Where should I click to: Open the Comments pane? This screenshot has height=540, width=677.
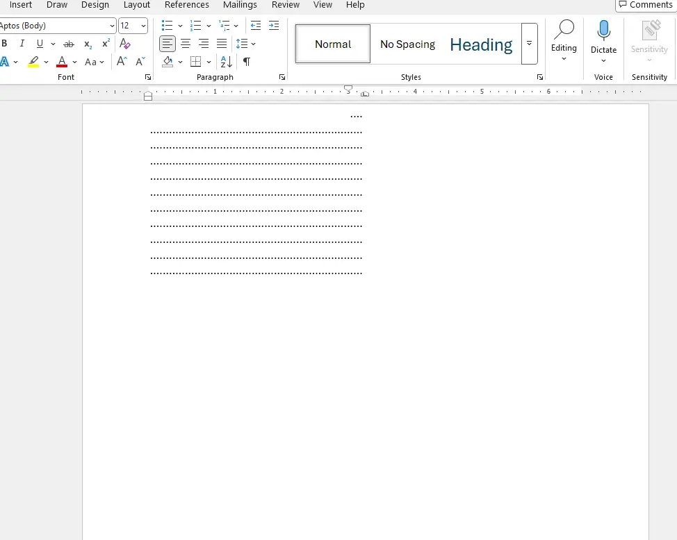[645, 5]
